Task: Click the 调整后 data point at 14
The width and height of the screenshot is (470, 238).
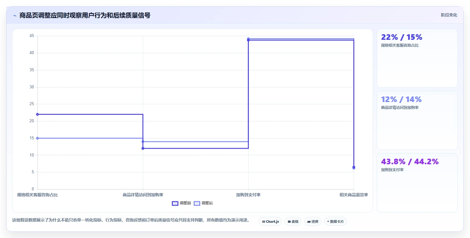Action: [x=143, y=142]
